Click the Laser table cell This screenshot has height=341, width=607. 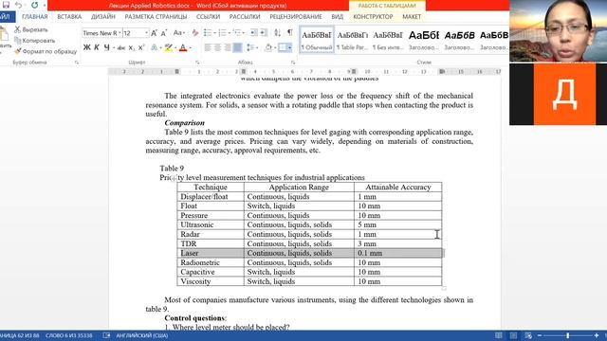tap(211, 253)
